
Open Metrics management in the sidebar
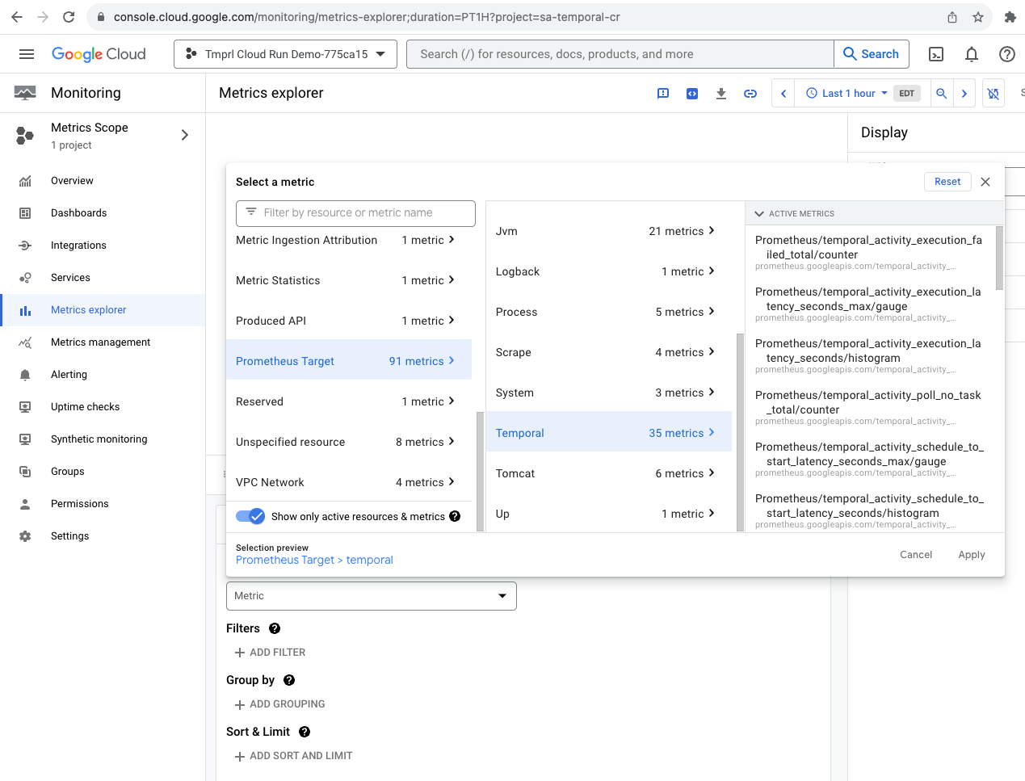point(103,342)
